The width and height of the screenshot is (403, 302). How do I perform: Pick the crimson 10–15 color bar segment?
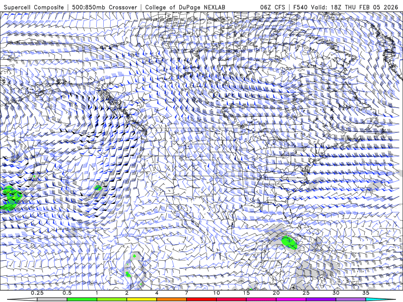click(231, 299)
